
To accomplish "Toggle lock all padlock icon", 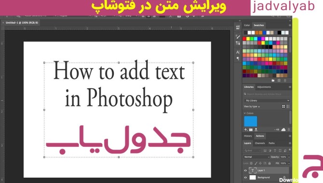I will click(269, 163).
